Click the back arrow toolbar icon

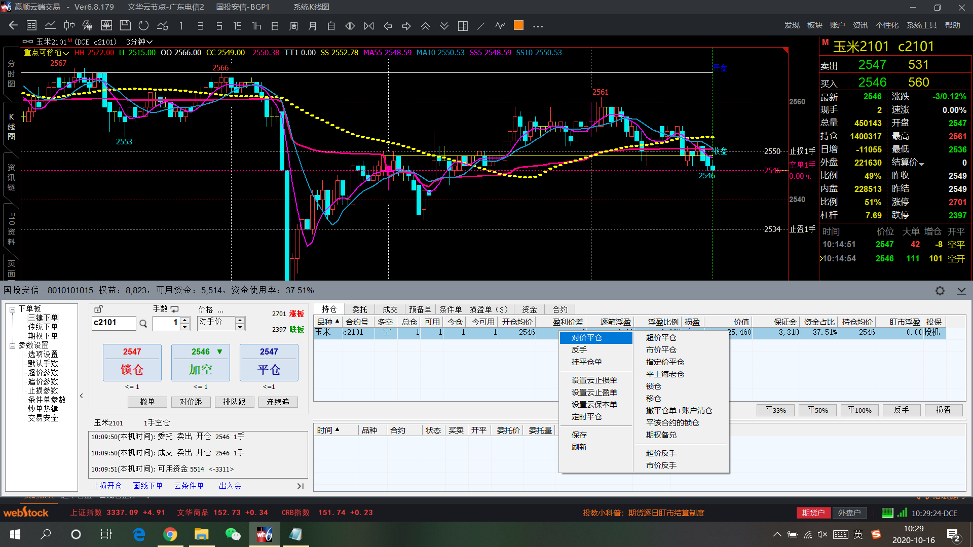[13, 25]
